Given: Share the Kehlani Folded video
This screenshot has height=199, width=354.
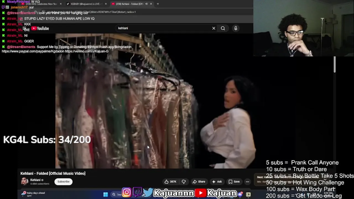Looking at the screenshot, I should click(199, 182).
